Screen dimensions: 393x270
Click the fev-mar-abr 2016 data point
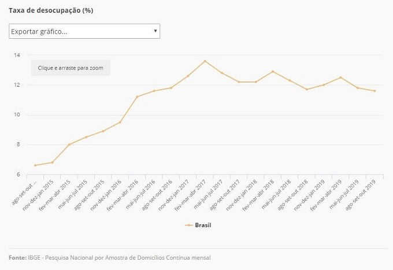tap(137, 97)
